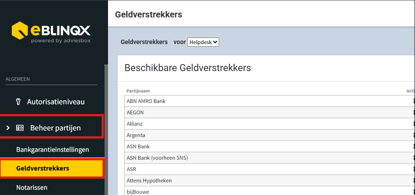Sort by the Partijnaam column header
The height and width of the screenshot is (195, 415).
point(138,91)
